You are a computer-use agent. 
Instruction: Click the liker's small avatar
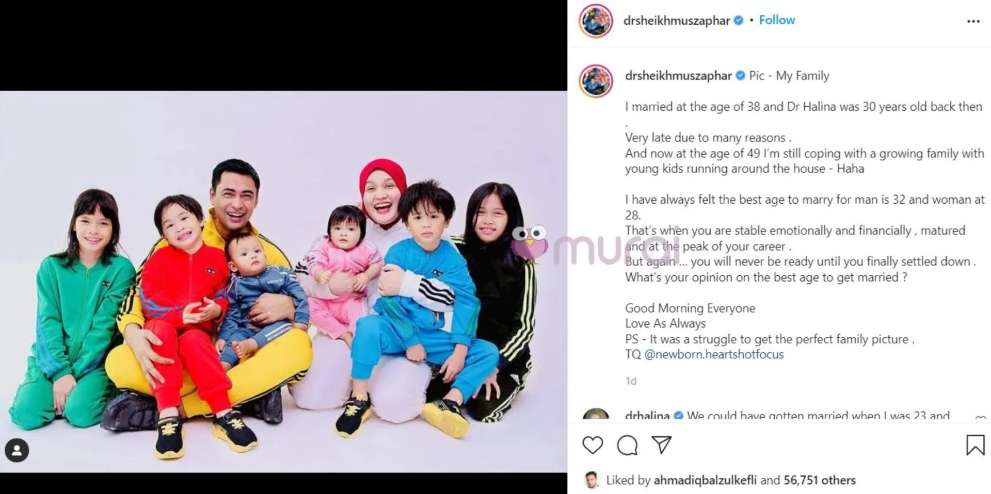[x=592, y=480]
